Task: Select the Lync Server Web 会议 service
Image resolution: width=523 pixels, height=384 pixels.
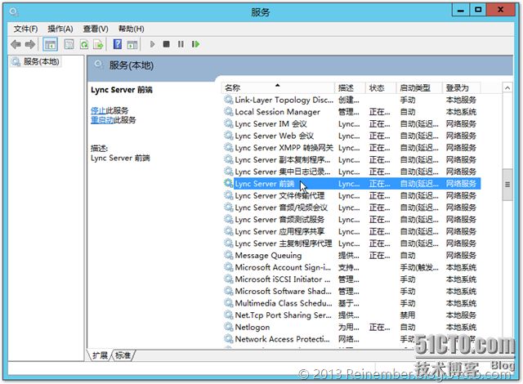Action: [351, 136]
